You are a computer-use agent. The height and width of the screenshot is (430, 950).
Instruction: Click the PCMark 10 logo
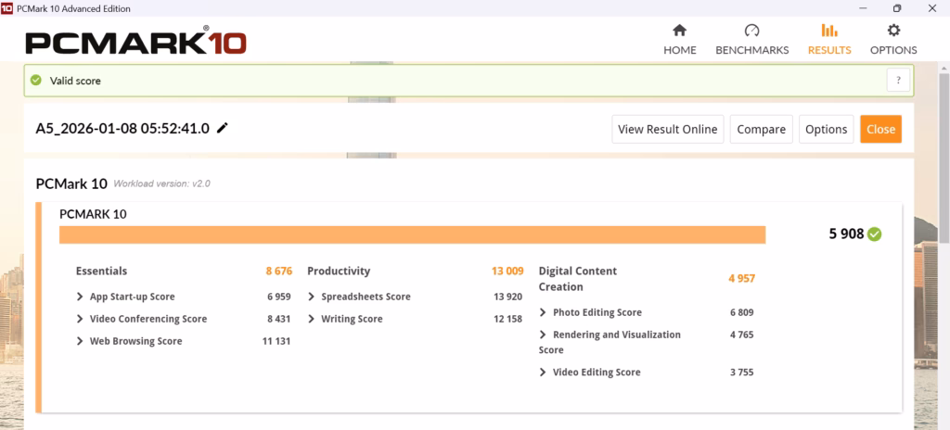click(135, 42)
